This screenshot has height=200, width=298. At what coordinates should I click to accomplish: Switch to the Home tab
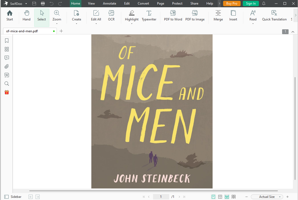click(x=76, y=3)
